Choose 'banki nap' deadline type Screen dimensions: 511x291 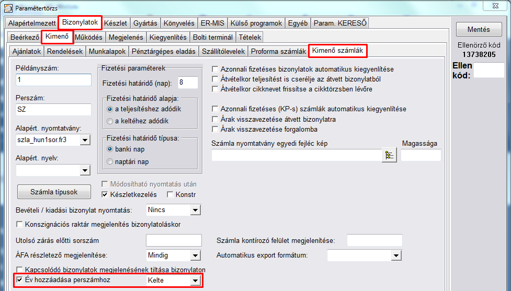(x=110, y=149)
